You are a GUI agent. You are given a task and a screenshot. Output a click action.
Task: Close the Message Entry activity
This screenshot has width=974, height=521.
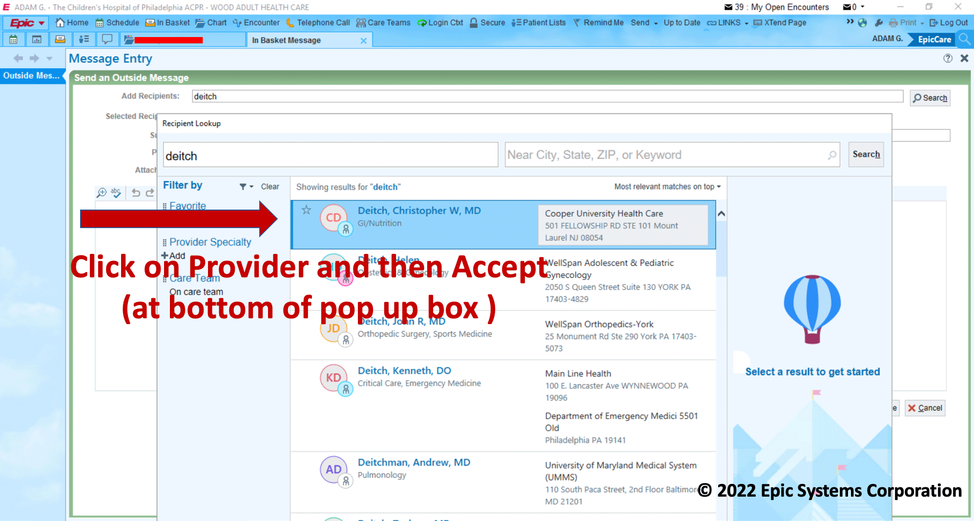click(964, 58)
